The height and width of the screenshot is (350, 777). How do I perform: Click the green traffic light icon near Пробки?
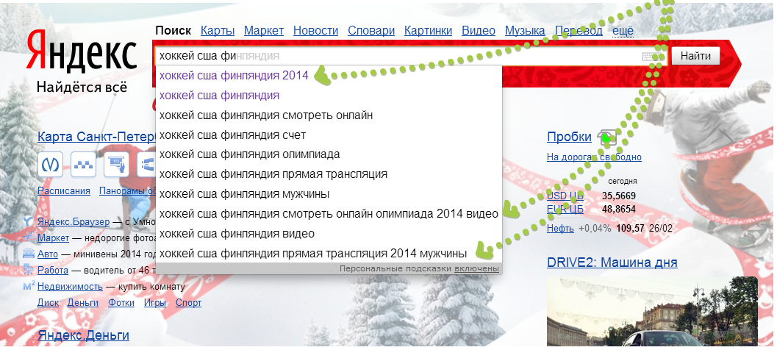coord(606,137)
